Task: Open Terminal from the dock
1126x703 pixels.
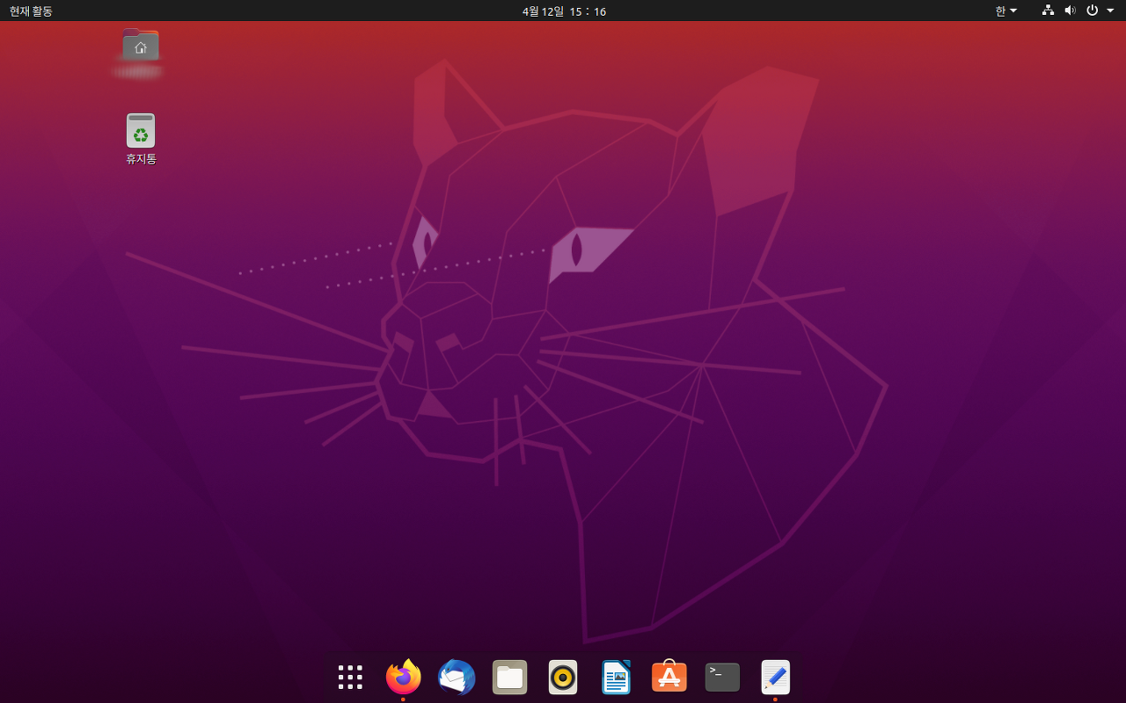Action: click(x=722, y=677)
